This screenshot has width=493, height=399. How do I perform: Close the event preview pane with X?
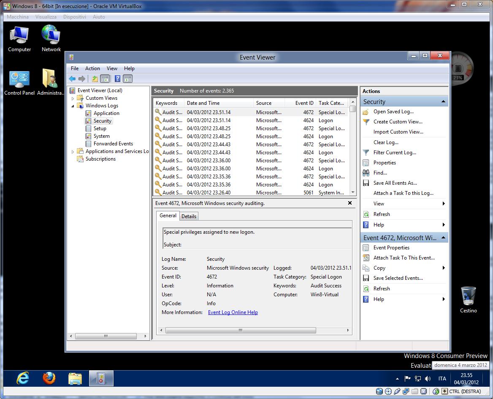coord(350,203)
